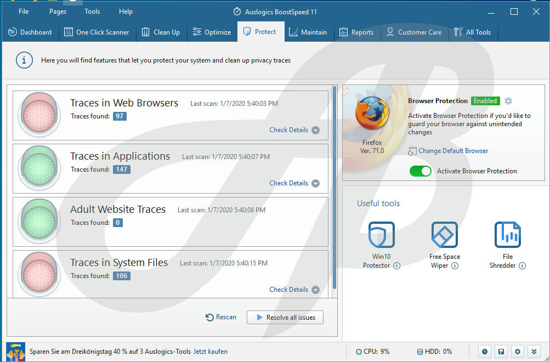550x362 pixels.
Task: Toggle Activate Browser Protection switch
Action: 420,171
